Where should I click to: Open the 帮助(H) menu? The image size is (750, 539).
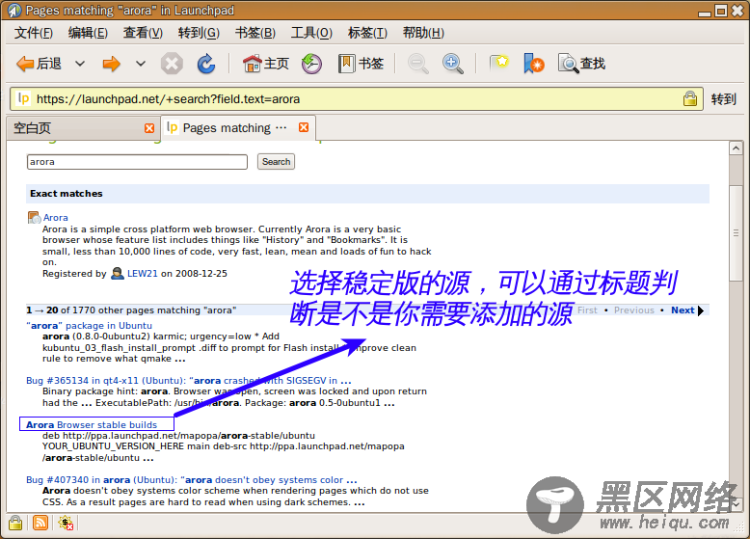423,33
